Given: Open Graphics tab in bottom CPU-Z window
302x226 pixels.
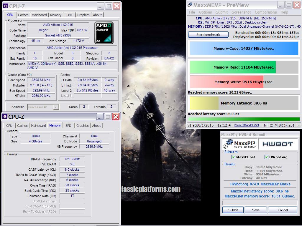Looking at the screenshot, I should pyautogui.click(x=83, y=126).
